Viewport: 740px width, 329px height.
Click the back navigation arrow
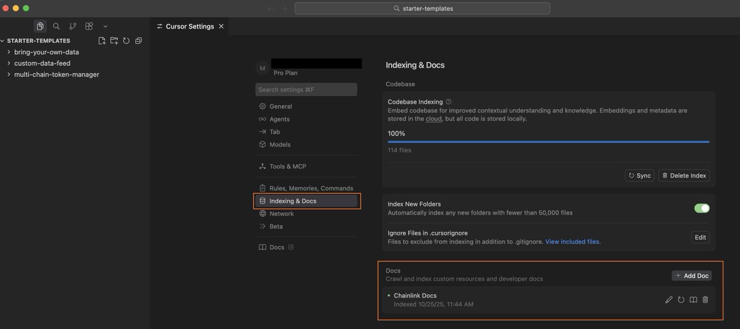pyautogui.click(x=271, y=9)
